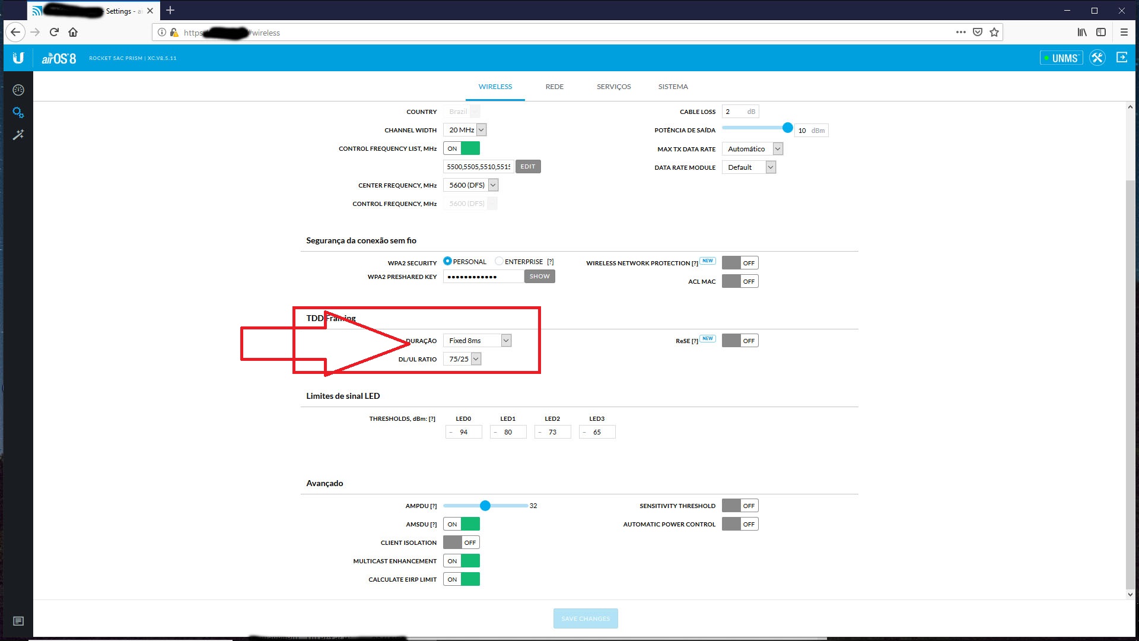Enable the ACL MAC toggle
Screen dimensions: 1139x641
[740, 281]
